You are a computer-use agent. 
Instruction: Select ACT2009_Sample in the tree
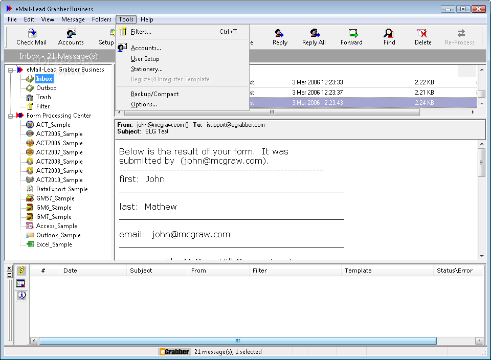tap(59, 171)
